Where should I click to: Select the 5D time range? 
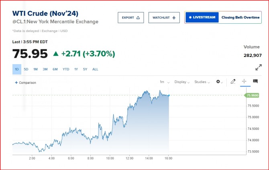(26, 69)
